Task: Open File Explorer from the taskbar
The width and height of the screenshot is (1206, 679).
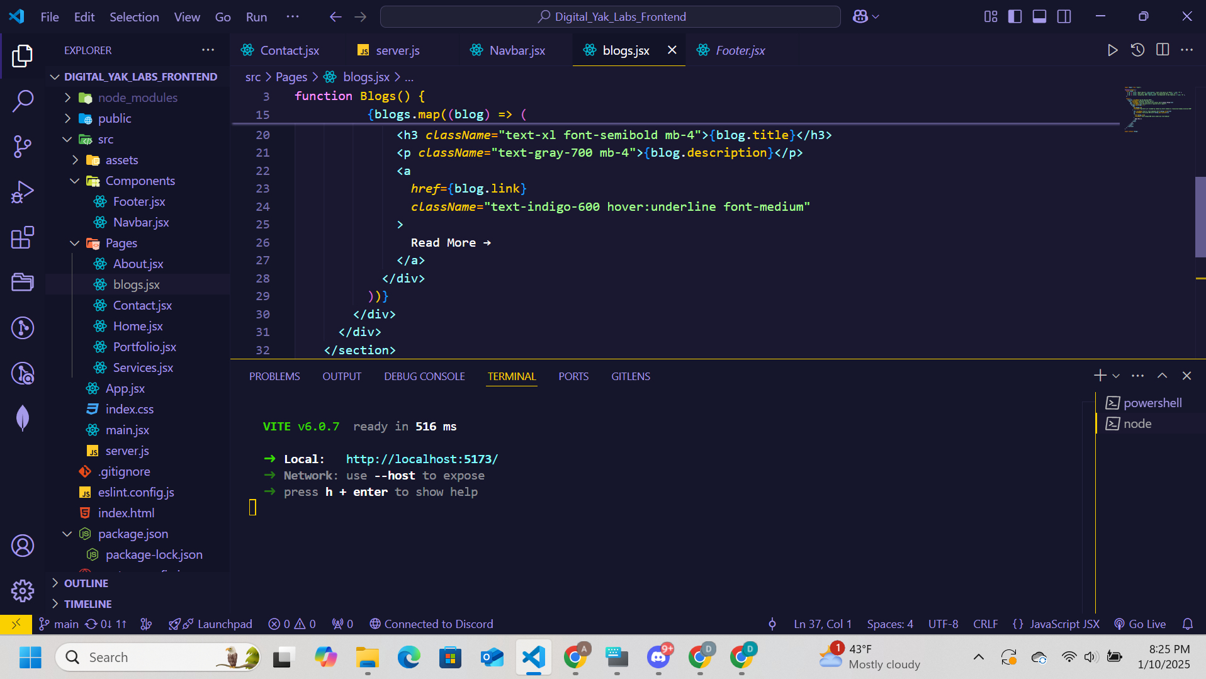Action: pyautogui.click(x=368, y=658)
